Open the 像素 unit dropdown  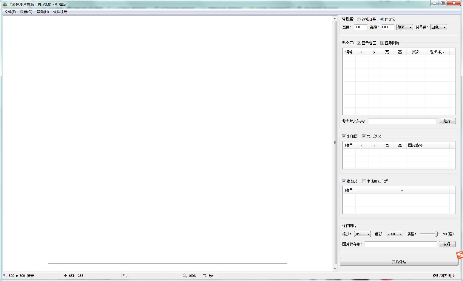coord(405,27)
